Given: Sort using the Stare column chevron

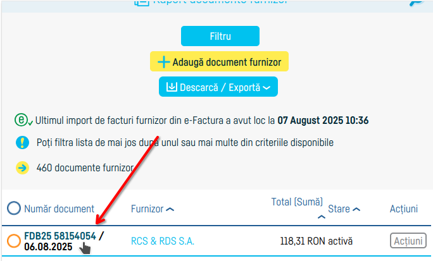Looking at the screenshot, I should coord(356,209).
